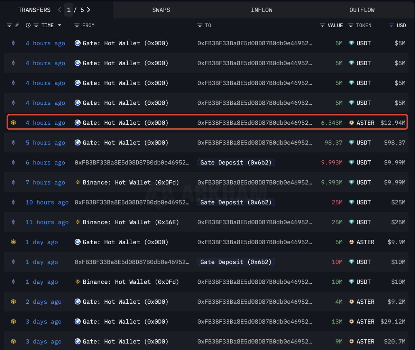415x350 pixels.
Task: Open '10 hours ago' transaction time link
Action: coord(47,202)
